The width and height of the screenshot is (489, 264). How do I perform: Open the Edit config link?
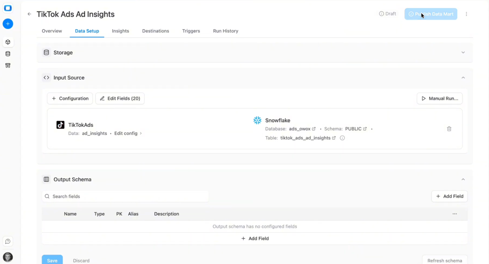[128, 133]
